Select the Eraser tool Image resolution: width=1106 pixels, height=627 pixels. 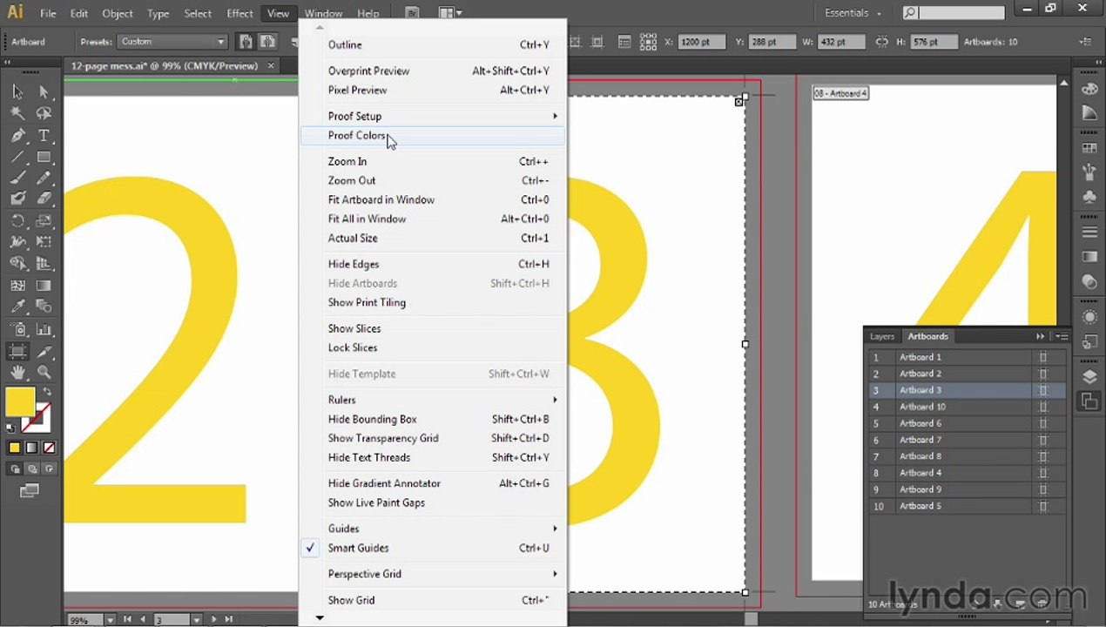[44, 199]
